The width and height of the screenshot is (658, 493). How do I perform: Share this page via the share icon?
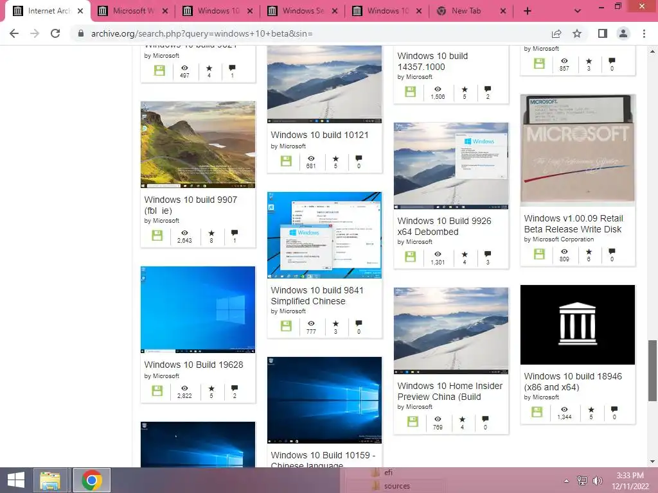pos(556,33)
